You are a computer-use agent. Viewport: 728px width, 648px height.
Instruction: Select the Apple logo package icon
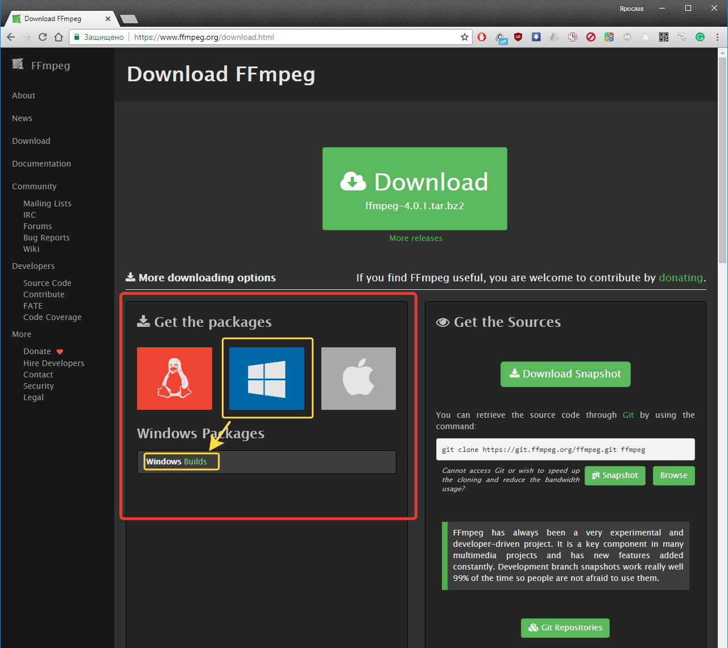point(358,379)
